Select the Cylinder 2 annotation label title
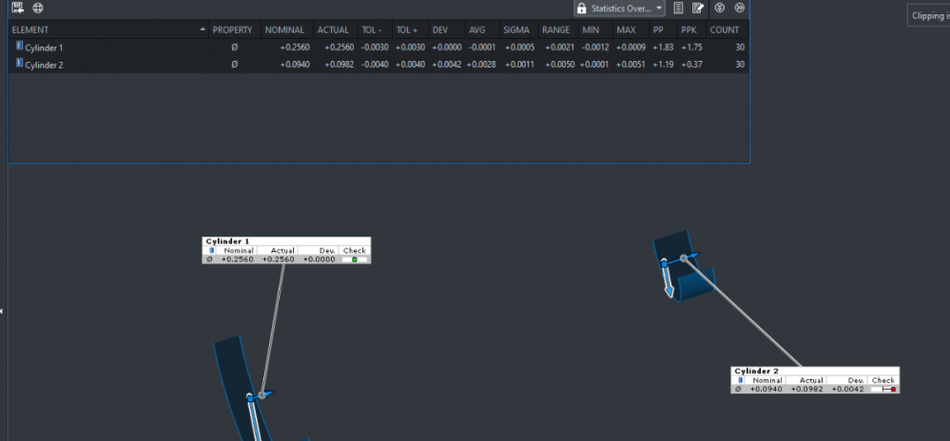Screen dimensions: 950x441 tap(756, 371)
